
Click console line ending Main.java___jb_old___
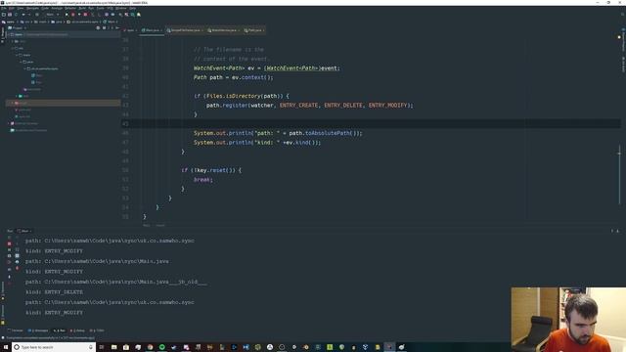coord(115,282)
